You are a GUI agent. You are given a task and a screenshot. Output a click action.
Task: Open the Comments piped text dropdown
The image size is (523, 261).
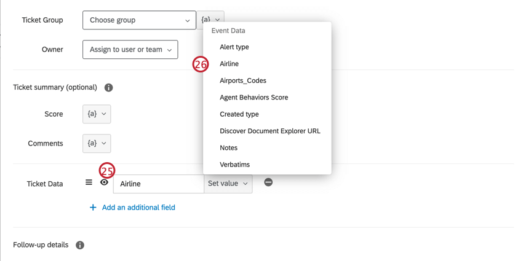(97, 144)
